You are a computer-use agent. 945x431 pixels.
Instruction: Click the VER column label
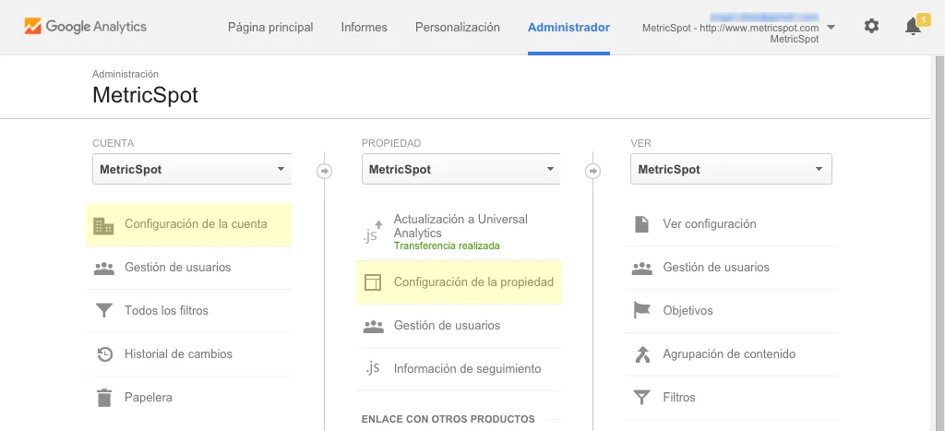pyautogui.click(x=640, y=143)
